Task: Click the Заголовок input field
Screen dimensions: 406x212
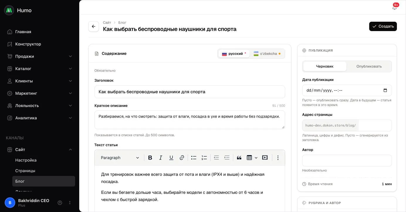Action: tap(190, 92)
